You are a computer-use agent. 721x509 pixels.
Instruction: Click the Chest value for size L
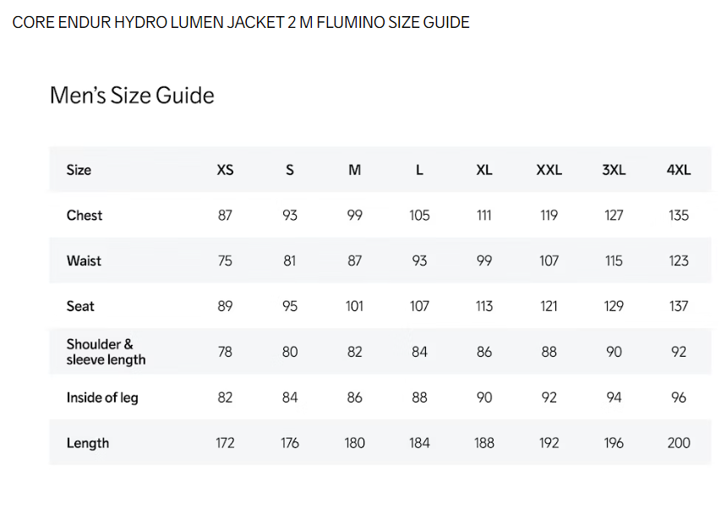419,216
